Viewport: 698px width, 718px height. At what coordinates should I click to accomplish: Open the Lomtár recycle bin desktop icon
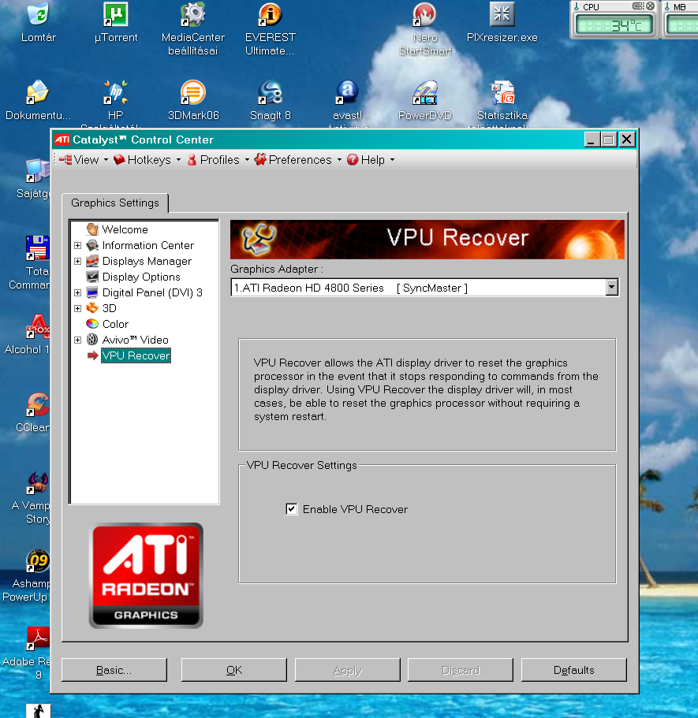[39, 13]
